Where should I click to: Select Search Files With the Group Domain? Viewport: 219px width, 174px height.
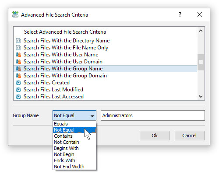pyautogui.click(x=105, y=76)
